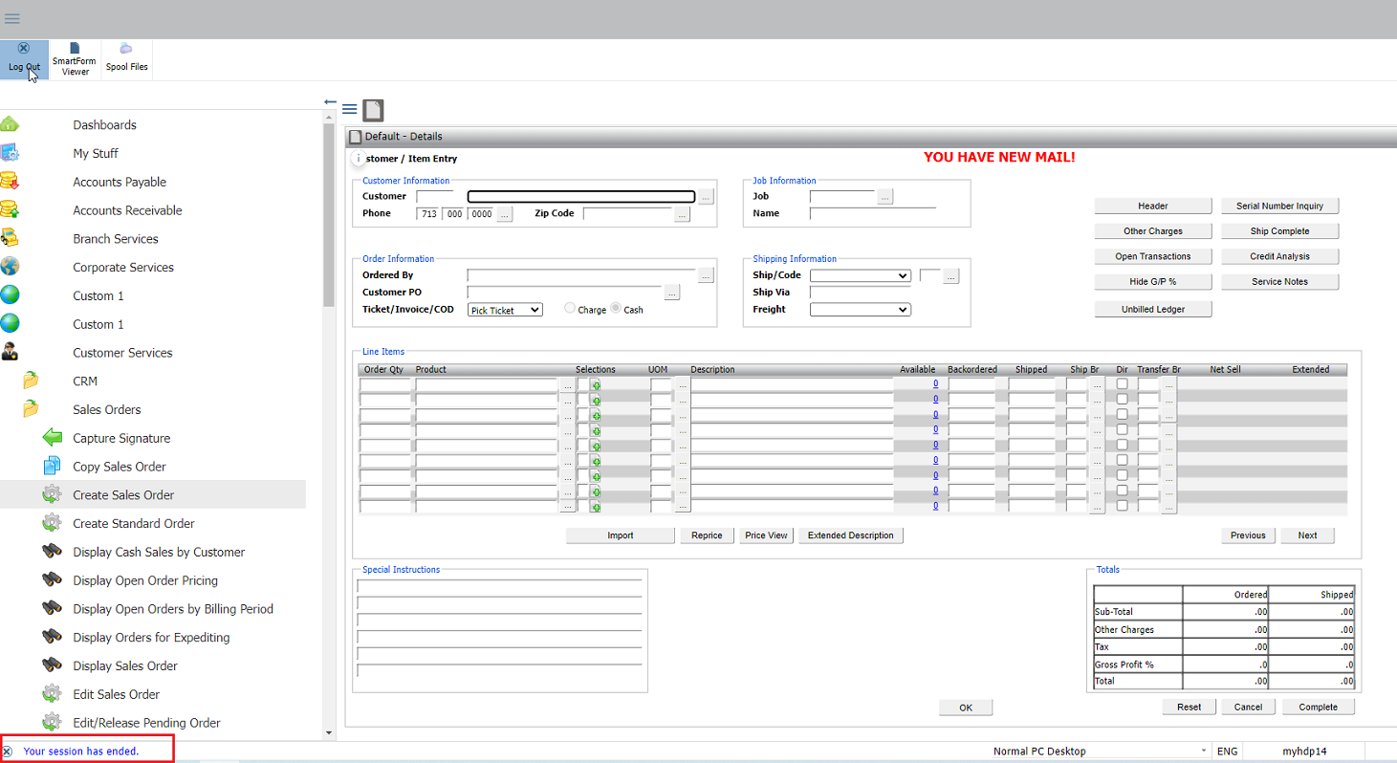Click the blank document icon above Details
This screenshot has width=1397, height=763.
[x=373, y=110]
